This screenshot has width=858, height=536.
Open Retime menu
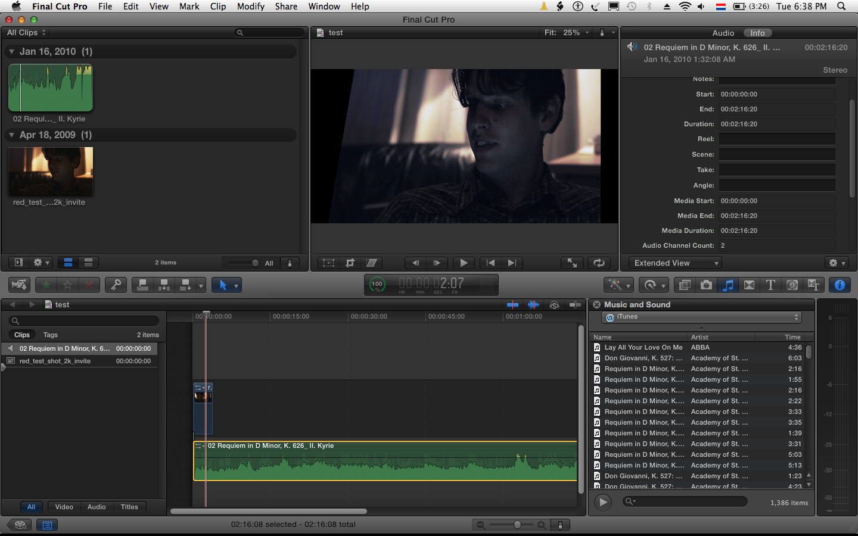[x=654, y=285]
